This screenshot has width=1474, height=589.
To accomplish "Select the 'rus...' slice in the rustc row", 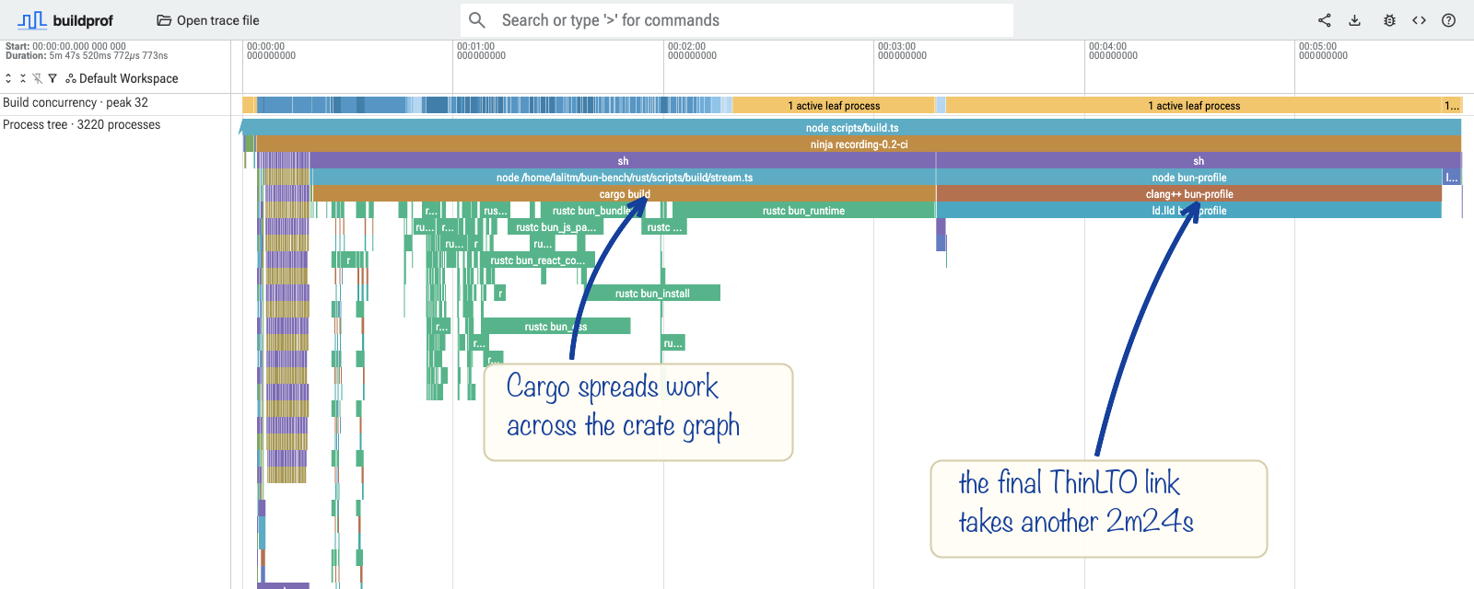I will click(x=495, y=211).
